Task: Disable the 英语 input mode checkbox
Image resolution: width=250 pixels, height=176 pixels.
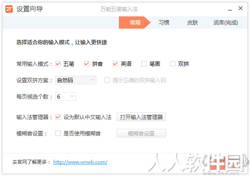Action: [x=115, y=64]
